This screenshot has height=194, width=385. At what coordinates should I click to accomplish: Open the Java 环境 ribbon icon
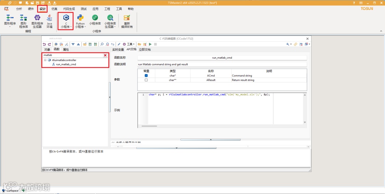tap(50, 21)
